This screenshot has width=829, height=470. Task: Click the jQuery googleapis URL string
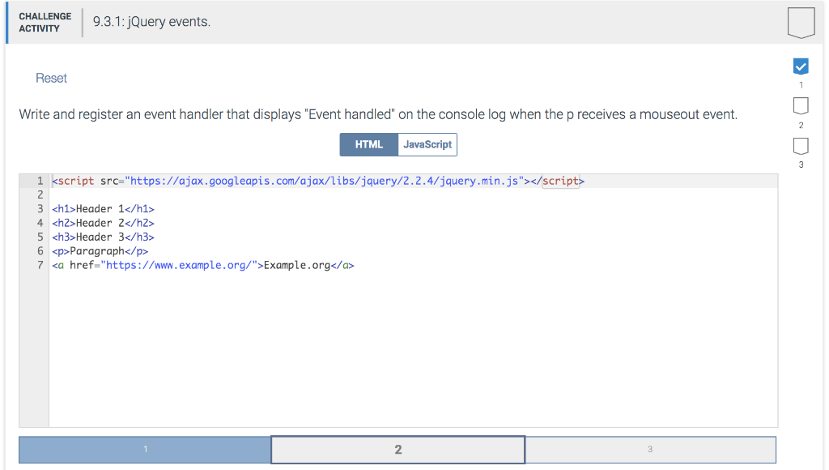click(x=324, y=181)
